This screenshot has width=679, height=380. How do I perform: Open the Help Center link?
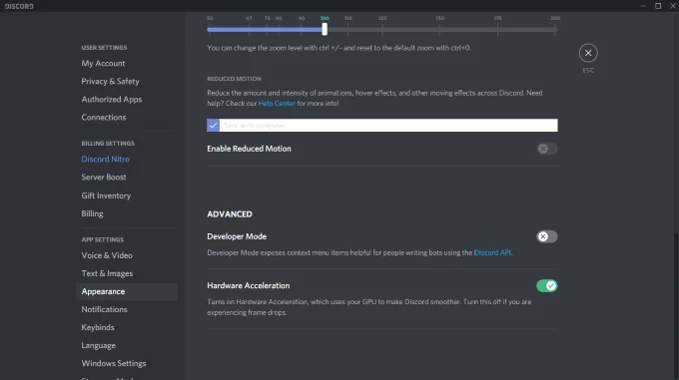pyautogui.click(x=277, y=104)
